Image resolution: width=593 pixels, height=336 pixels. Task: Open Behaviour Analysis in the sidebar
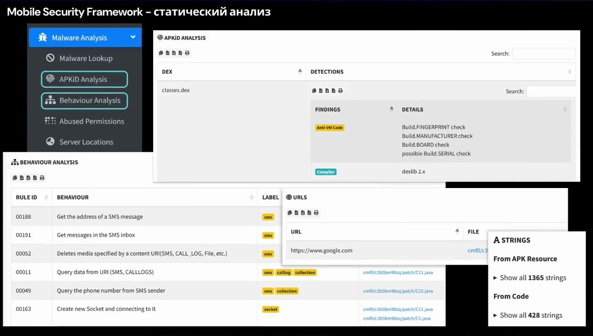point(84,100)
